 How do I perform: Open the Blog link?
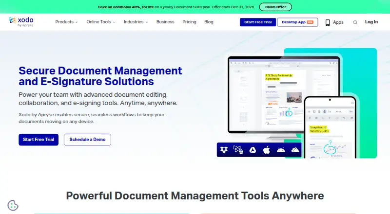[209, 22]
